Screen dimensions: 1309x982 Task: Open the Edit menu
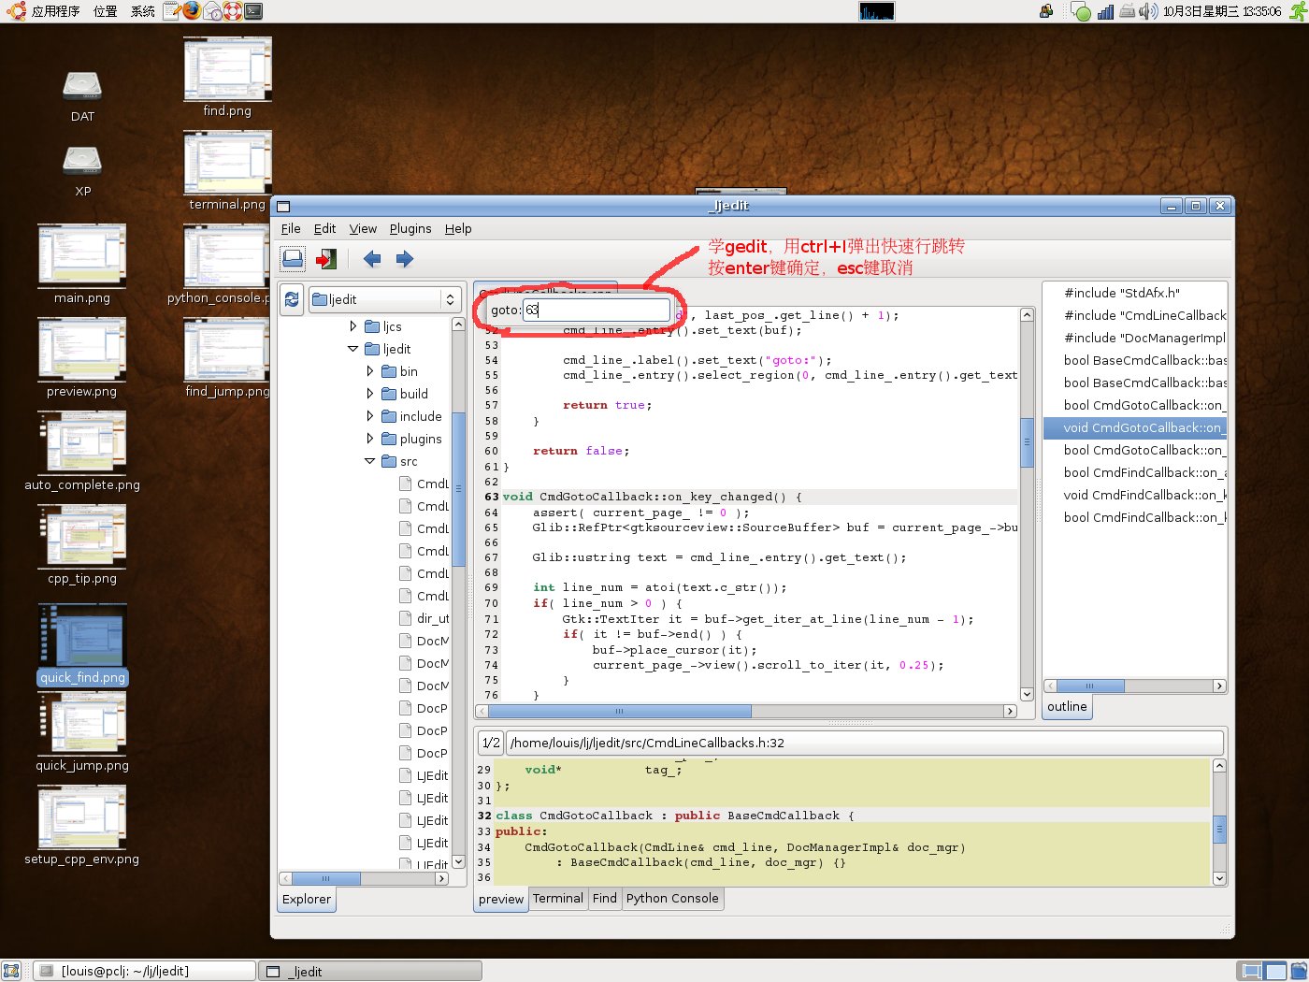coord(324,228)
